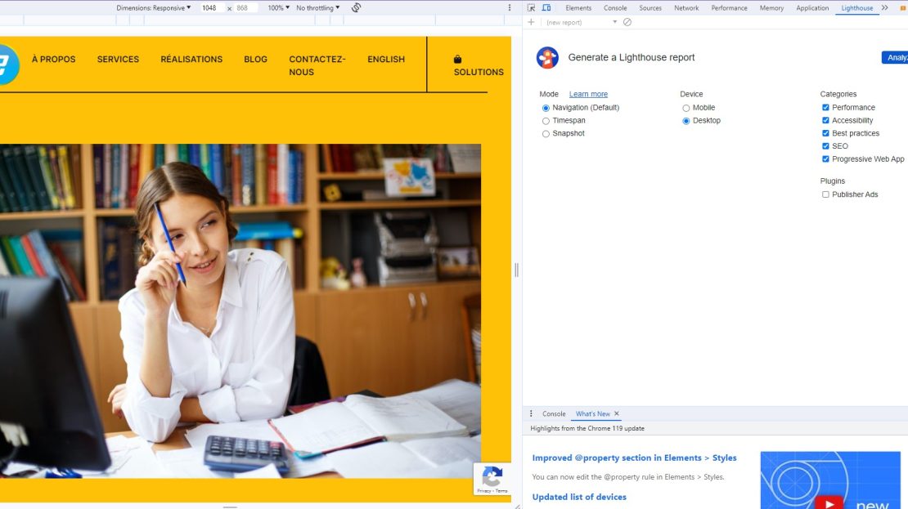Click the clear all reports icon

tap(627, 22)
